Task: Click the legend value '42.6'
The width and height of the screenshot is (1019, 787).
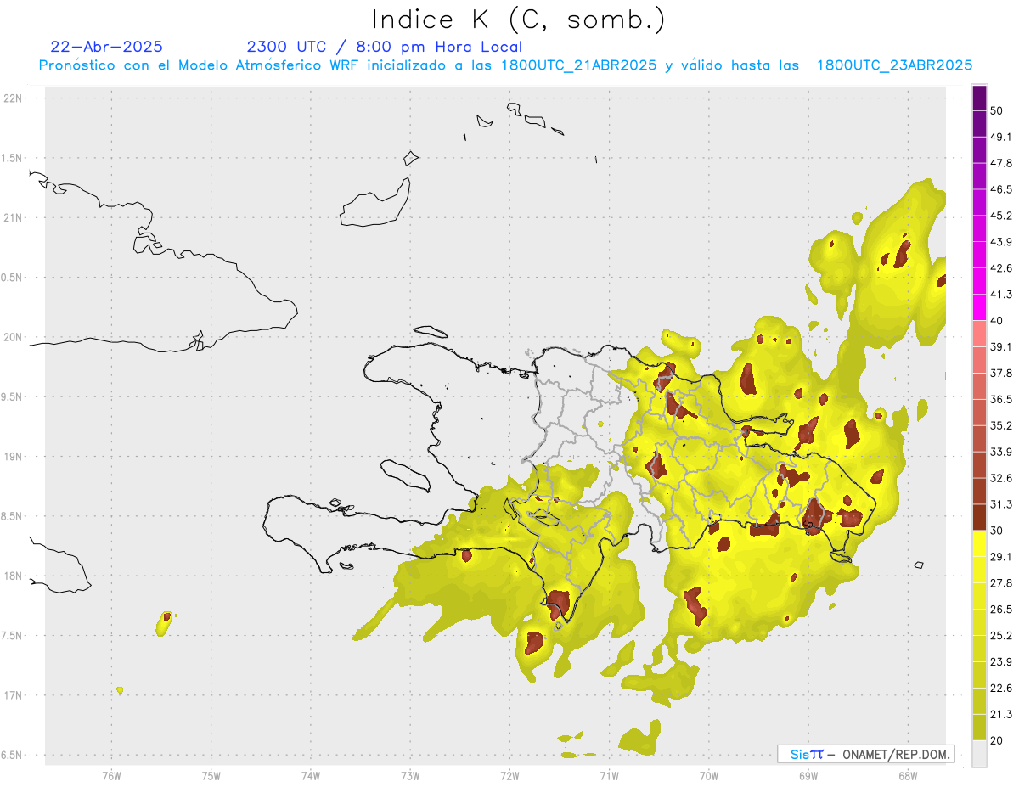Action: click(x=1001, y=268)
